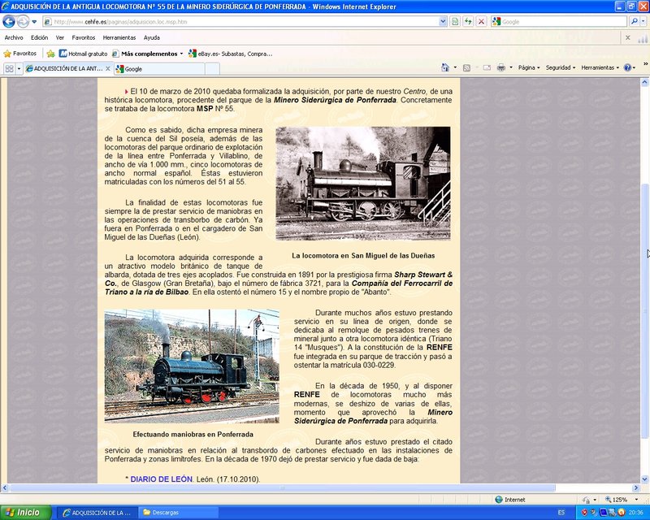Viewport: 650px width, 520px height.
Task: Open the search provider options dropdown
Action: 643,22
